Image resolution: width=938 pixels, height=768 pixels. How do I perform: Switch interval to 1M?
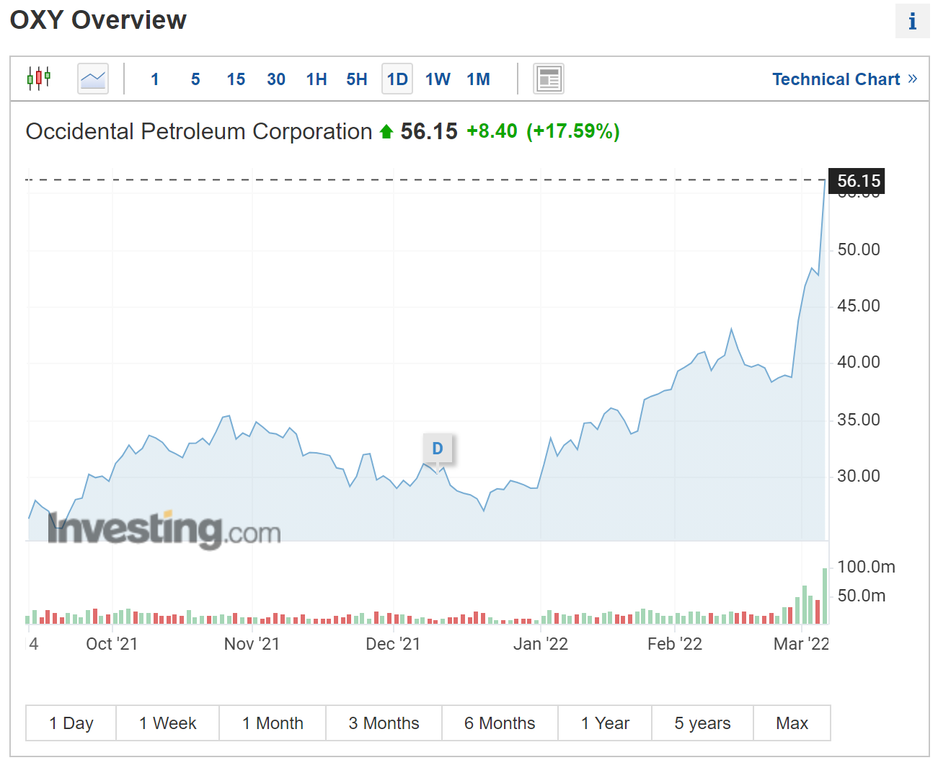click(x=478, y=79)
